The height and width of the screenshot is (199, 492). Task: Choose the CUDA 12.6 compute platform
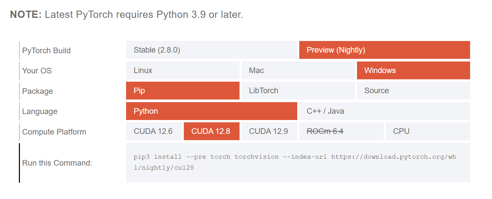coord(154,131)
